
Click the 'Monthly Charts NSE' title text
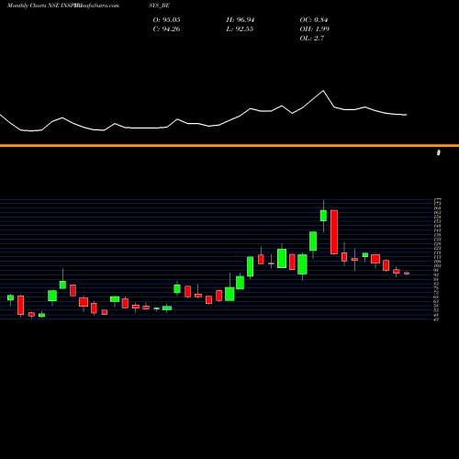33,6
